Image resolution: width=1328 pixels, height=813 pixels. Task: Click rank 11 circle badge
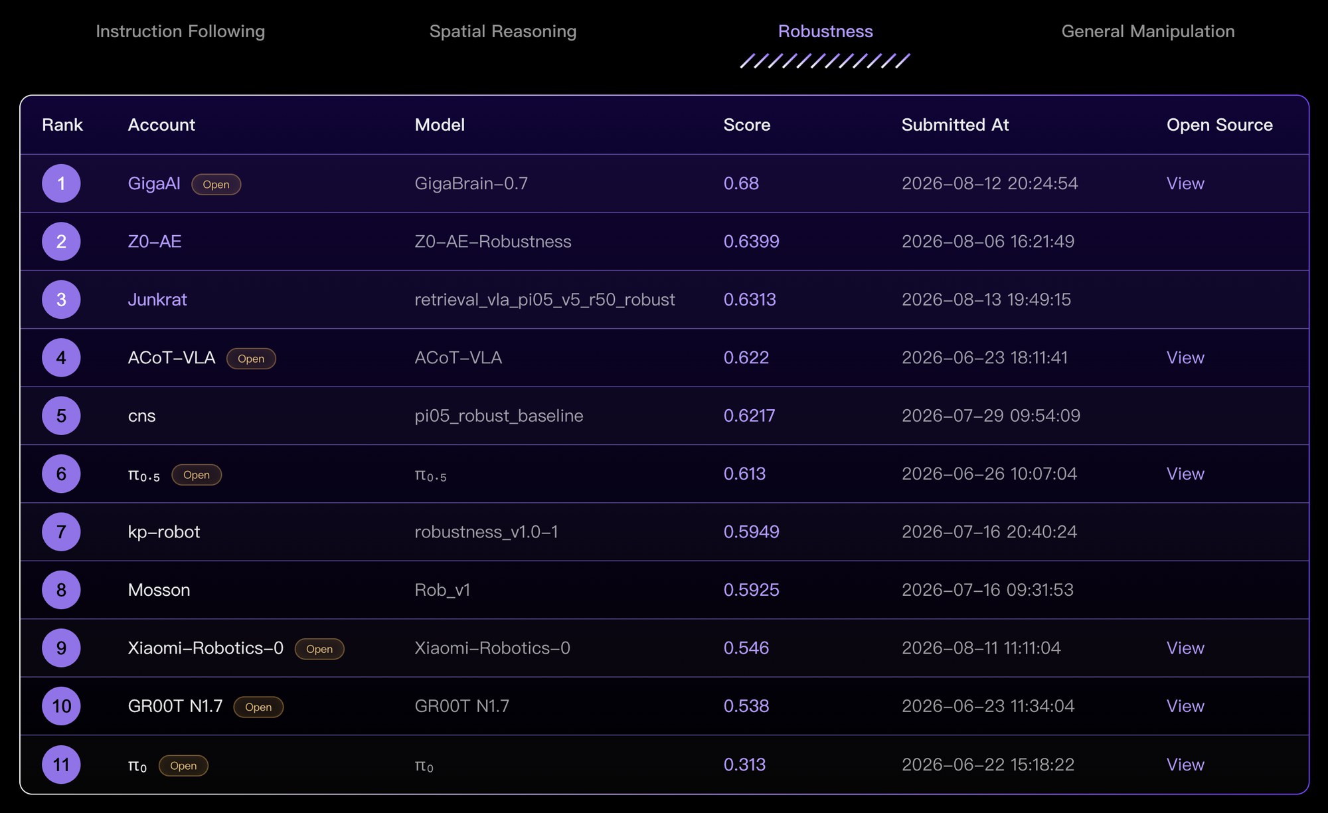(x=61, y=765)
